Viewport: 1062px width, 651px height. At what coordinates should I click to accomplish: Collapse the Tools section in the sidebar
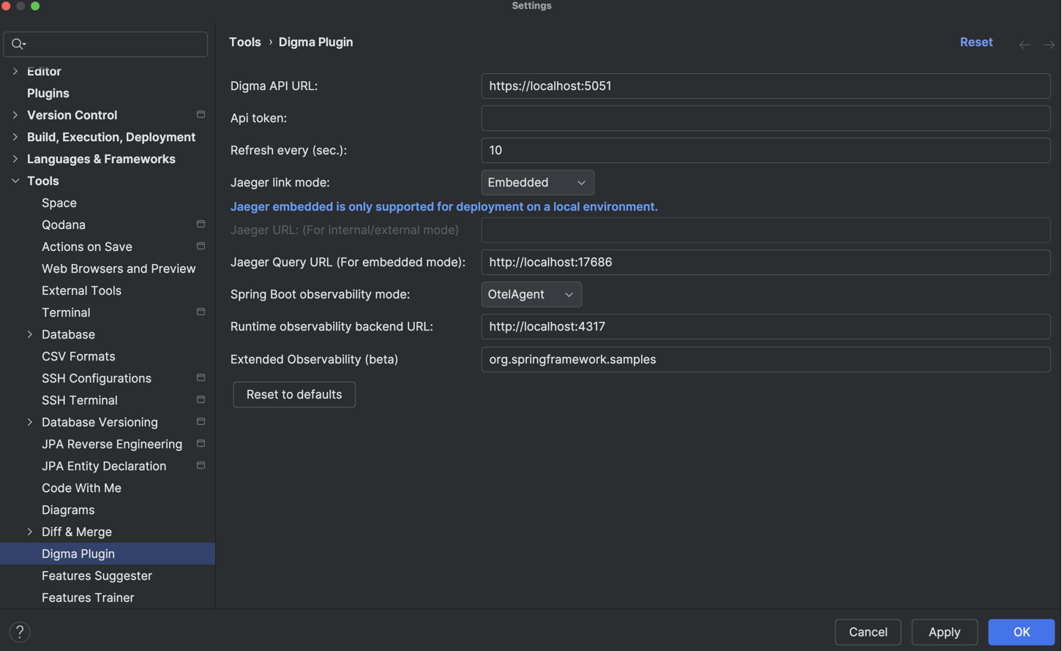tap(15, 181)
